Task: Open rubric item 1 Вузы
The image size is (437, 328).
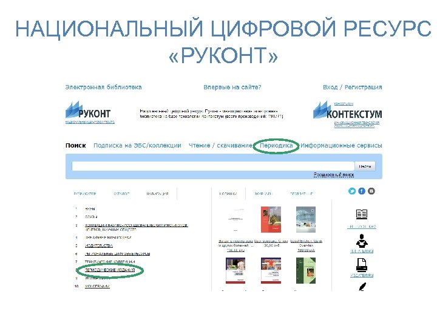Action: pyautogui.click(x=90, y=208)
